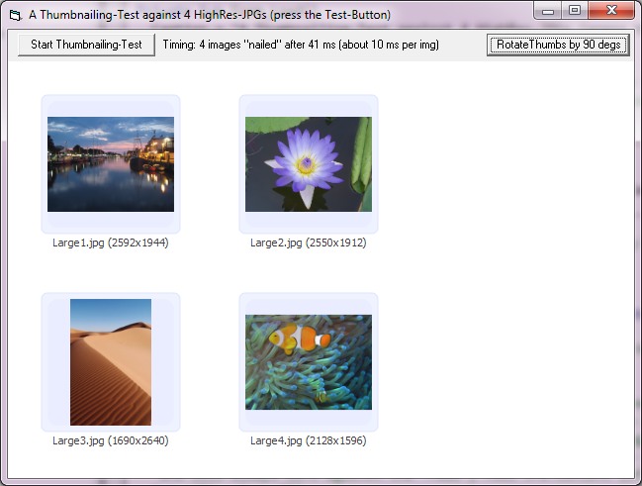The width and height of the screenshot is (642, 486).
Task: Click the application icon in the title bar
Action: coord(14,15)
